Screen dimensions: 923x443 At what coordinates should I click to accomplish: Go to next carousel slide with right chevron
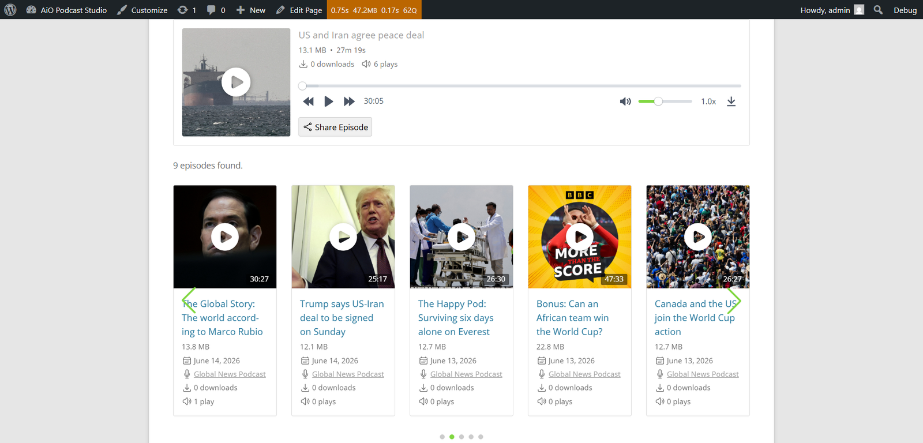coord(734,301)
